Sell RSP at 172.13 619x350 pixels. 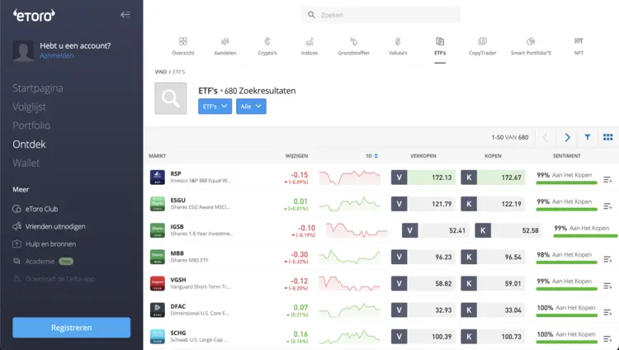[x=423, y=177]
